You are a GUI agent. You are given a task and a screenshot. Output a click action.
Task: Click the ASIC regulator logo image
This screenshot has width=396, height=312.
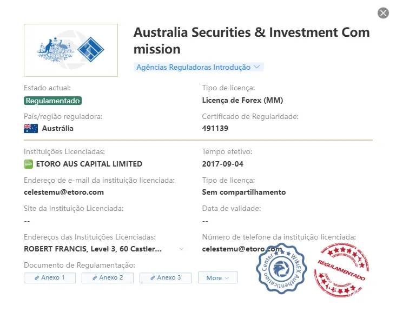pos(71,50)
